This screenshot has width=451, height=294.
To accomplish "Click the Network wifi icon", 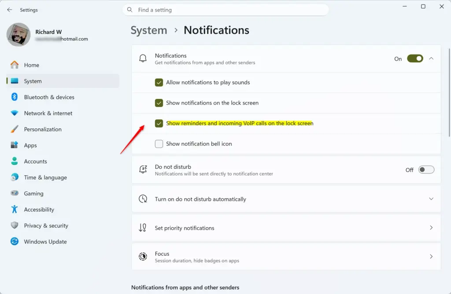I will coord(15,113).
